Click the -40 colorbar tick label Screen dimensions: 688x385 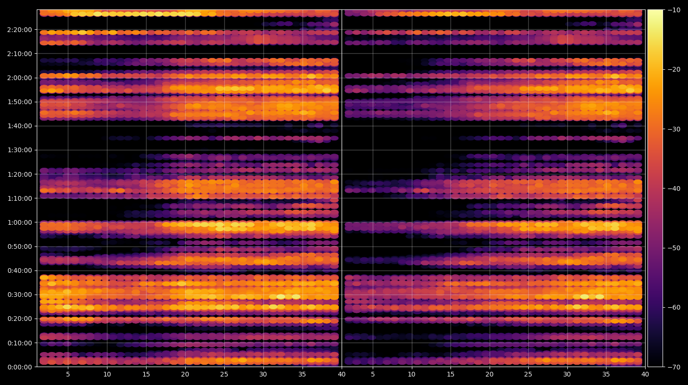(674, 188)
